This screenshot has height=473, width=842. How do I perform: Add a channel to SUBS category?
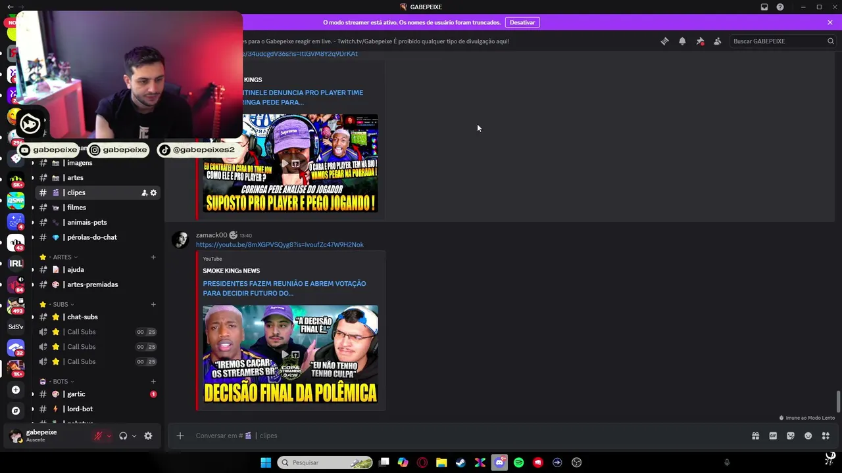[153, 304]
